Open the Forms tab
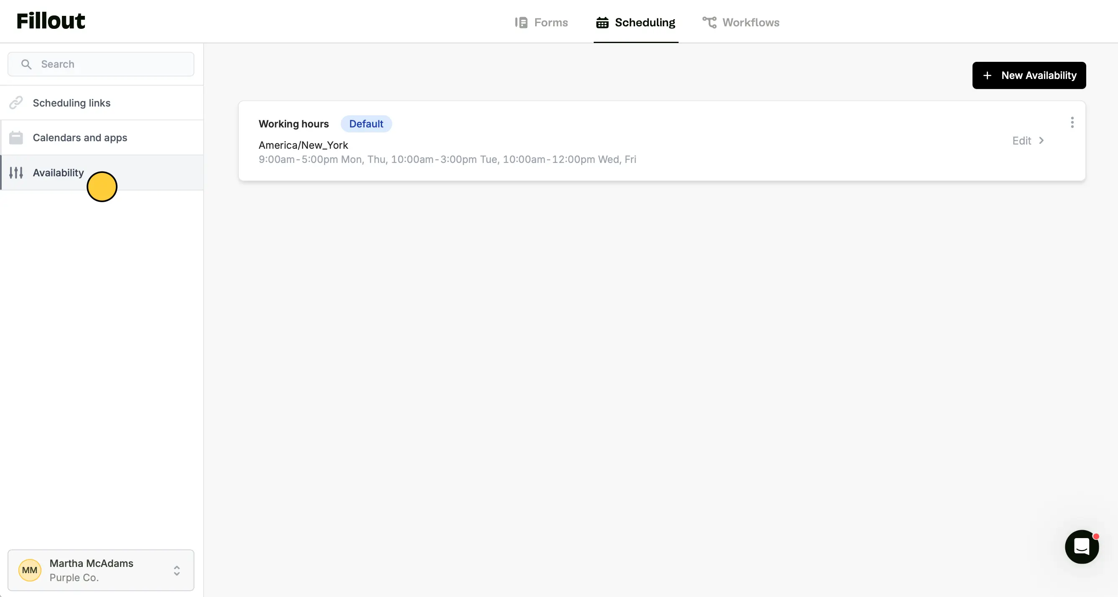Image resolution: width=1118 pixels, height=597 pixels. click(x=541, y=22)
